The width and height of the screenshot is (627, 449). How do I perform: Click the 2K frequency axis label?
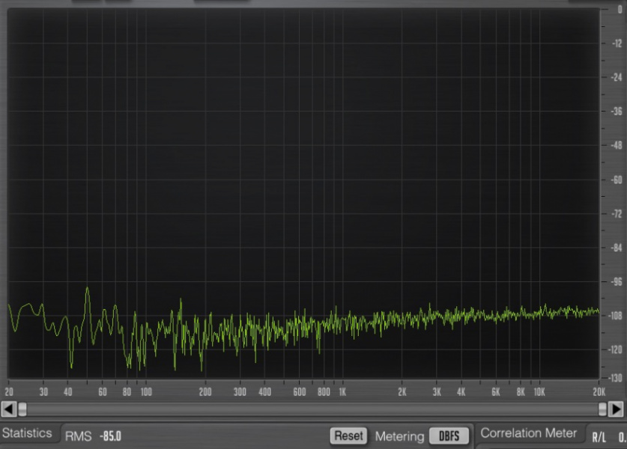click(x=402, y=392)
